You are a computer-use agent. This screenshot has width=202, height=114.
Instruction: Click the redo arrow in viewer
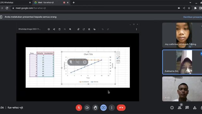coord(108,29)
